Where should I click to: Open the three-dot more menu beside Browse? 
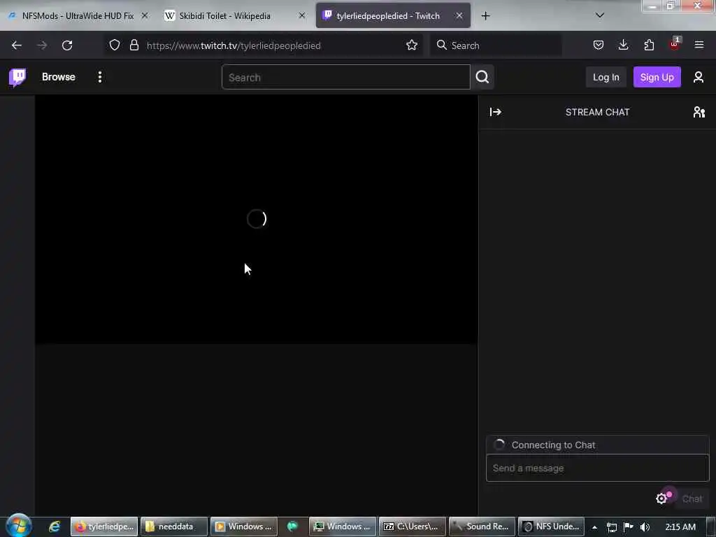(99, 77)
